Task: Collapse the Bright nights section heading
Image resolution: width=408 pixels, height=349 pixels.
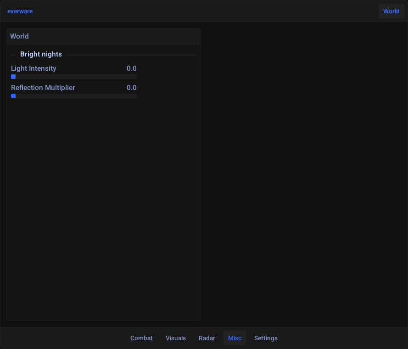Action: [41, 54]
